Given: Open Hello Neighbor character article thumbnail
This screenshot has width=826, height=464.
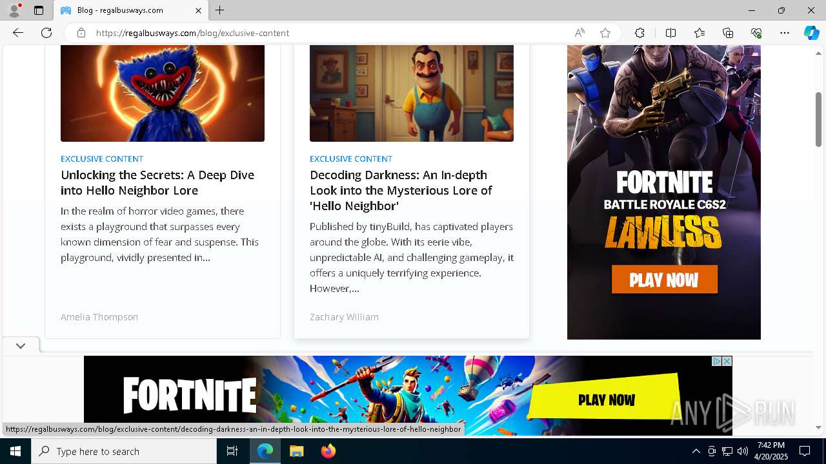Looking at the screenshot, I should pos(412,93).
